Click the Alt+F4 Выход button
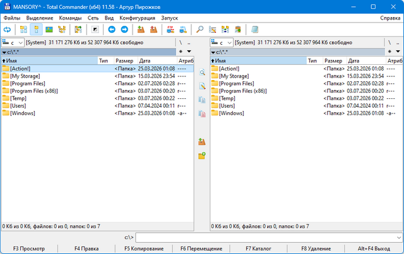The width and height of the screenshot is (404, 254). click(374, 248)
